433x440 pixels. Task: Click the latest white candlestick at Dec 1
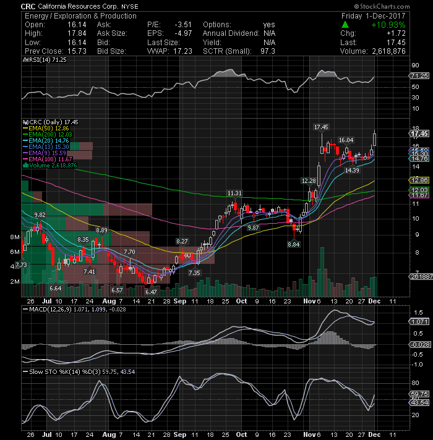pos(375,140)
